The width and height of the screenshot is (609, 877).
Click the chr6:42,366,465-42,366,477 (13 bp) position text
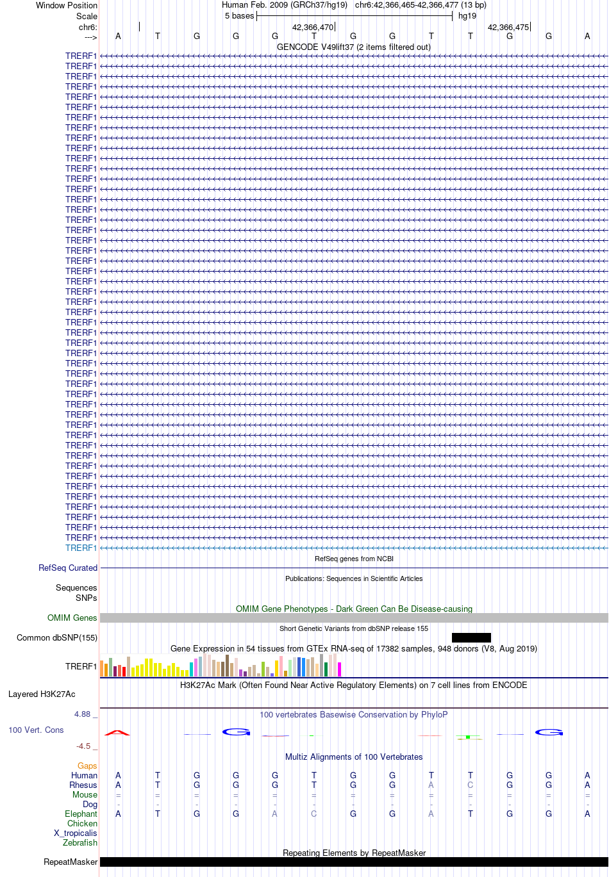click(421, 5)
